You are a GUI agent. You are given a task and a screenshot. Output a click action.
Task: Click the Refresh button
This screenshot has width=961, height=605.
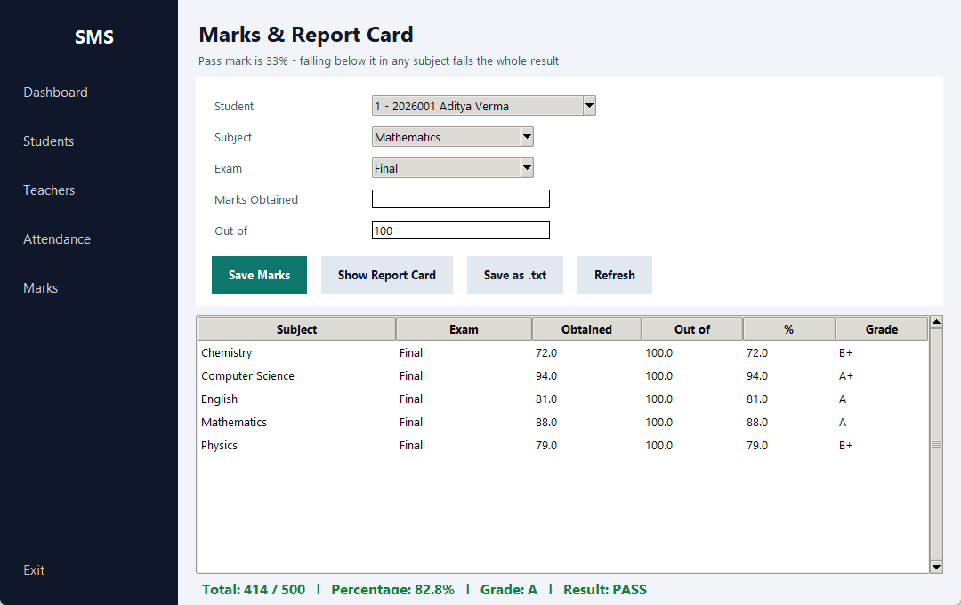[614, 275]
